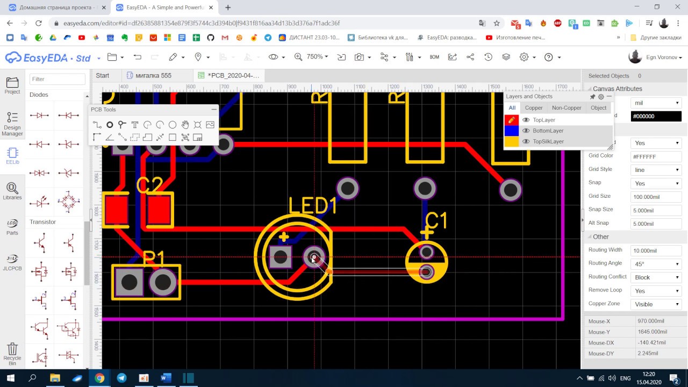Pin the Layers and Objects panel
This screenshot has height=387, width=688.
click(592, 97)
